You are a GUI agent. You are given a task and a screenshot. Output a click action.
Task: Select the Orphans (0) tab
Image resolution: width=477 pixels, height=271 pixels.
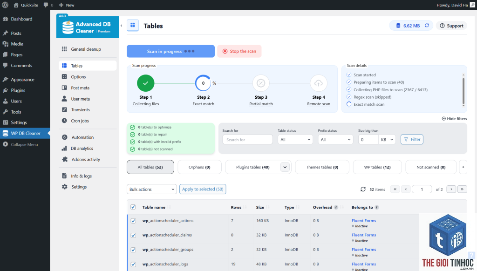pos(199,167)
